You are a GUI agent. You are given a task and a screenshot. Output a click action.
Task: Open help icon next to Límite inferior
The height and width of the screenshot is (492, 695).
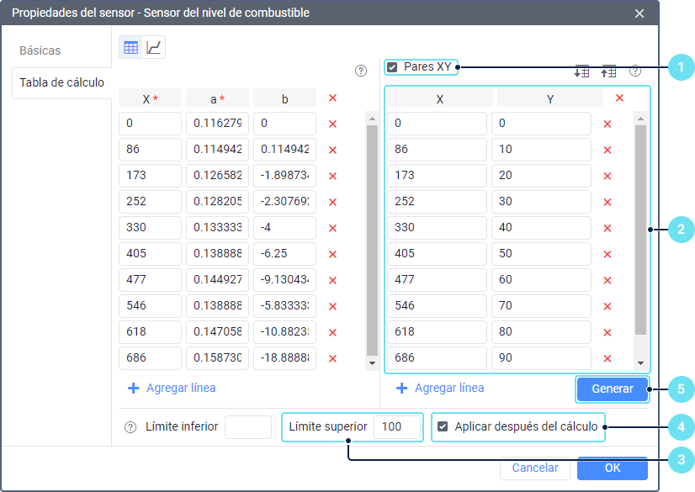point(130,427)
